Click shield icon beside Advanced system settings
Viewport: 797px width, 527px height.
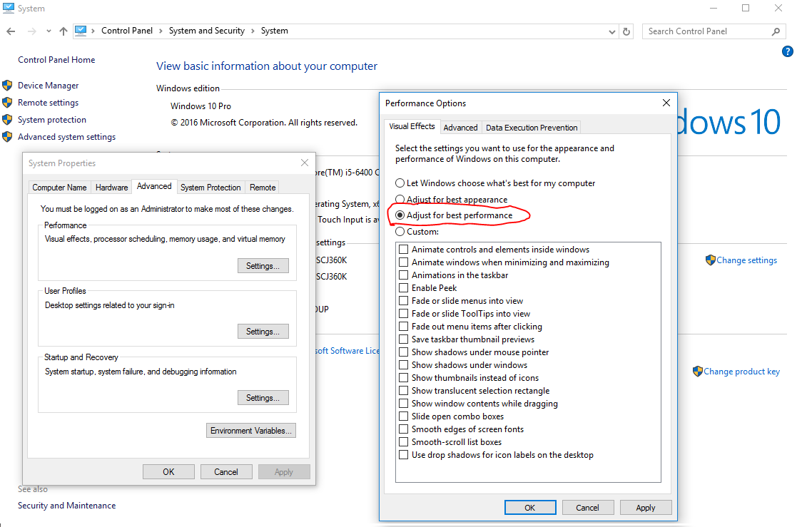click(7, 137)
